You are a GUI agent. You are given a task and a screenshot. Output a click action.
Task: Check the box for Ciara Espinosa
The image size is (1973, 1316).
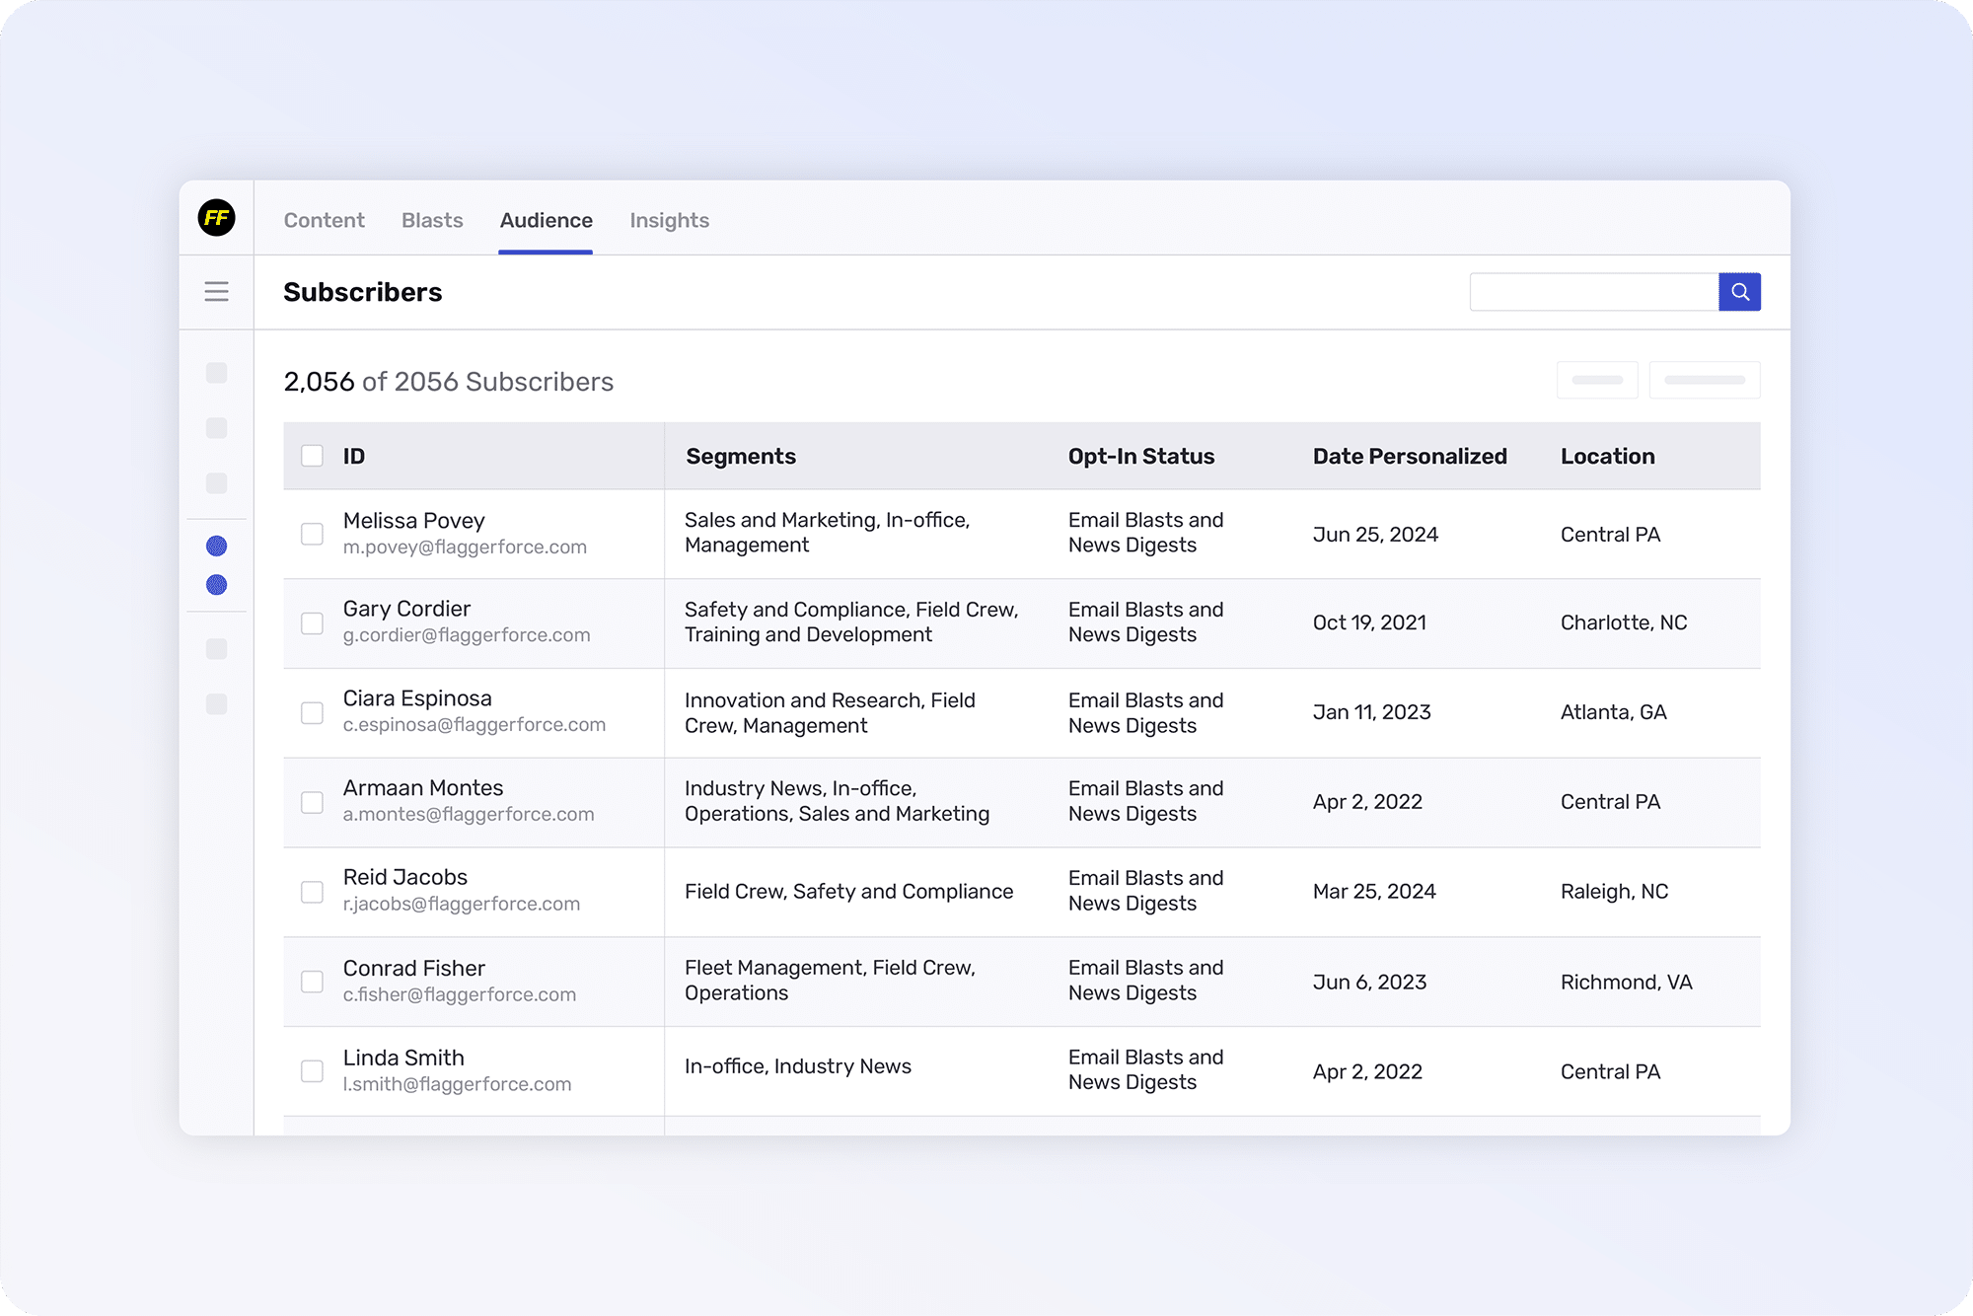click(x=312, y=712)
